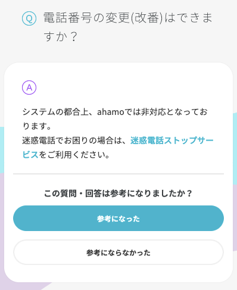Click the すか？ second line of the question
Image resolution: width=237 pixels, height=290 pixels.
point(60,37)
